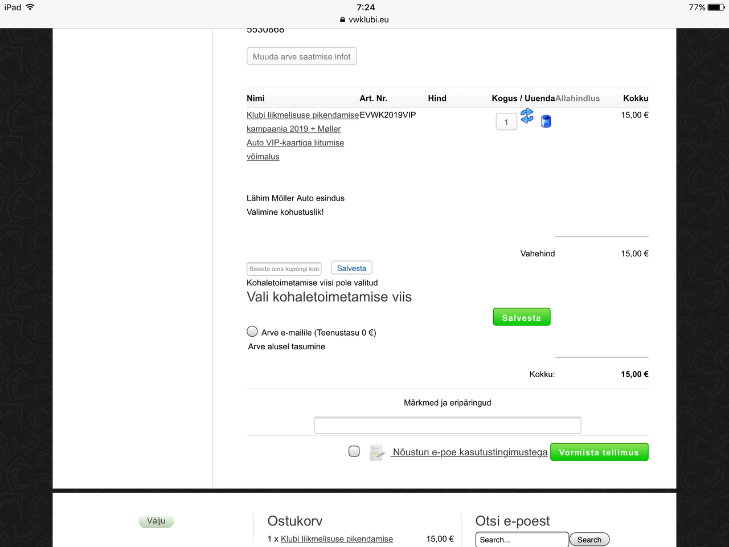
Task: Click 'Muuda arve saatmise infot' button
Action: 301,56
